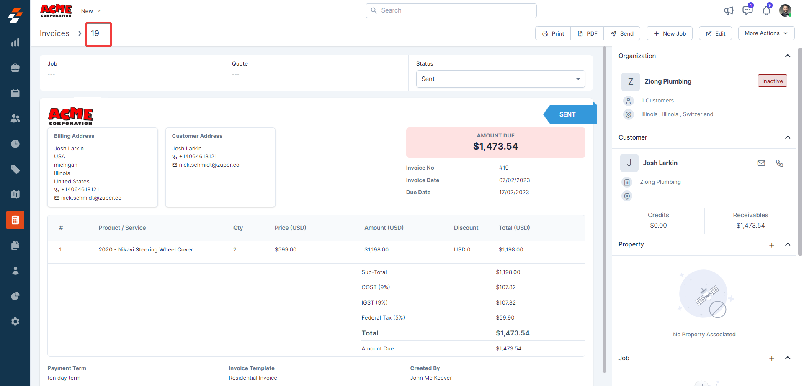Image resolution: width=804 pixels, height=386 pixels.
Task: Open the calendar icon in sidebar
Action: 15,93
